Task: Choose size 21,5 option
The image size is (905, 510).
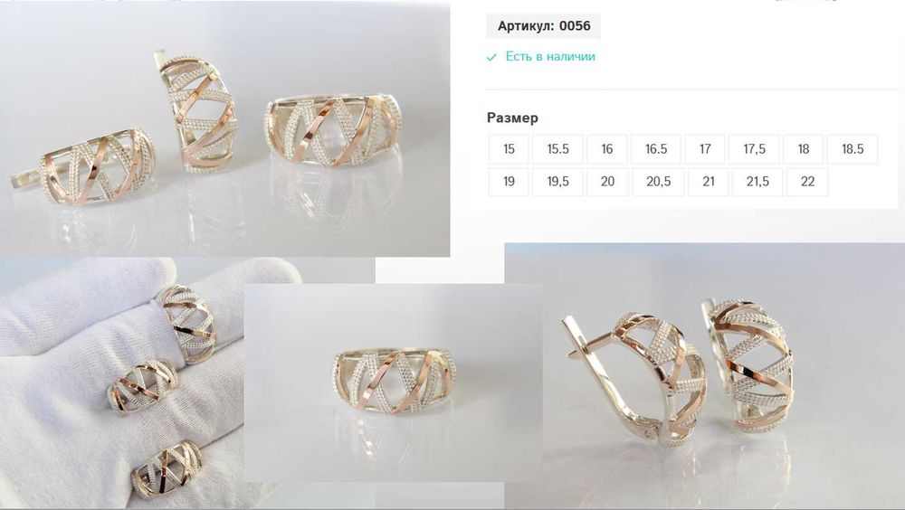Action: click(x=757, y=182)
